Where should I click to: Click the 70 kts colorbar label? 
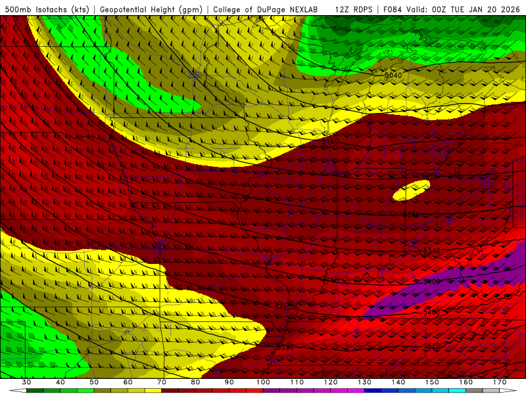tap(162, 382)
